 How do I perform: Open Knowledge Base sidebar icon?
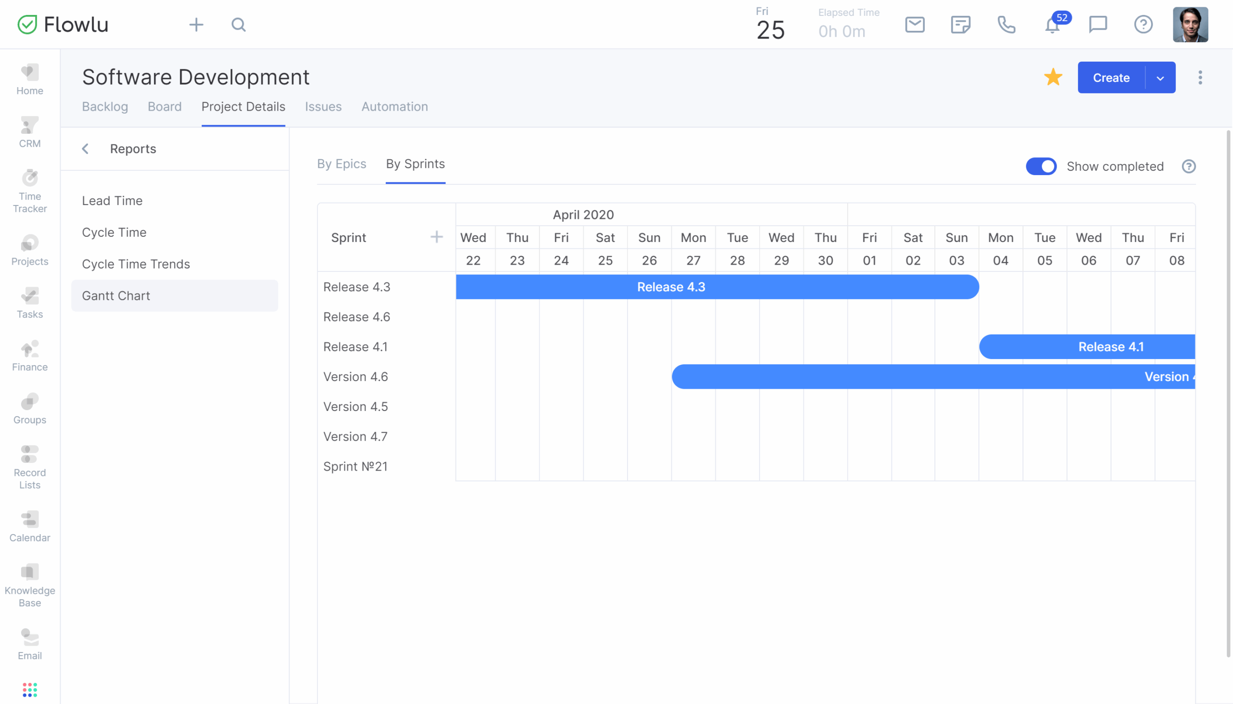29,585
